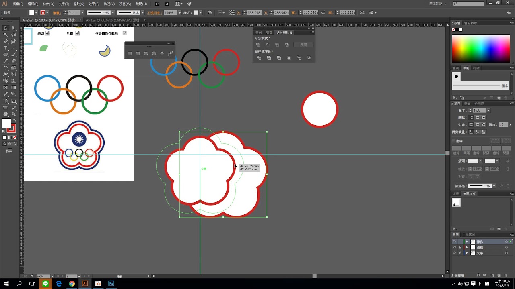
Task: Switch to the 對齊 tab in Pathfinder panel
Action: click(x=269, y=33)
